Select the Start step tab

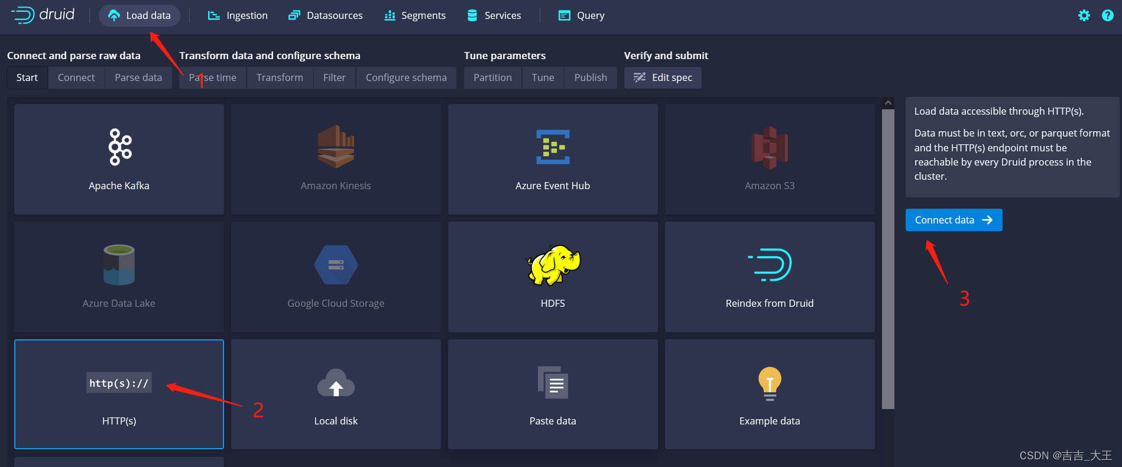click(x=27, y=77)
